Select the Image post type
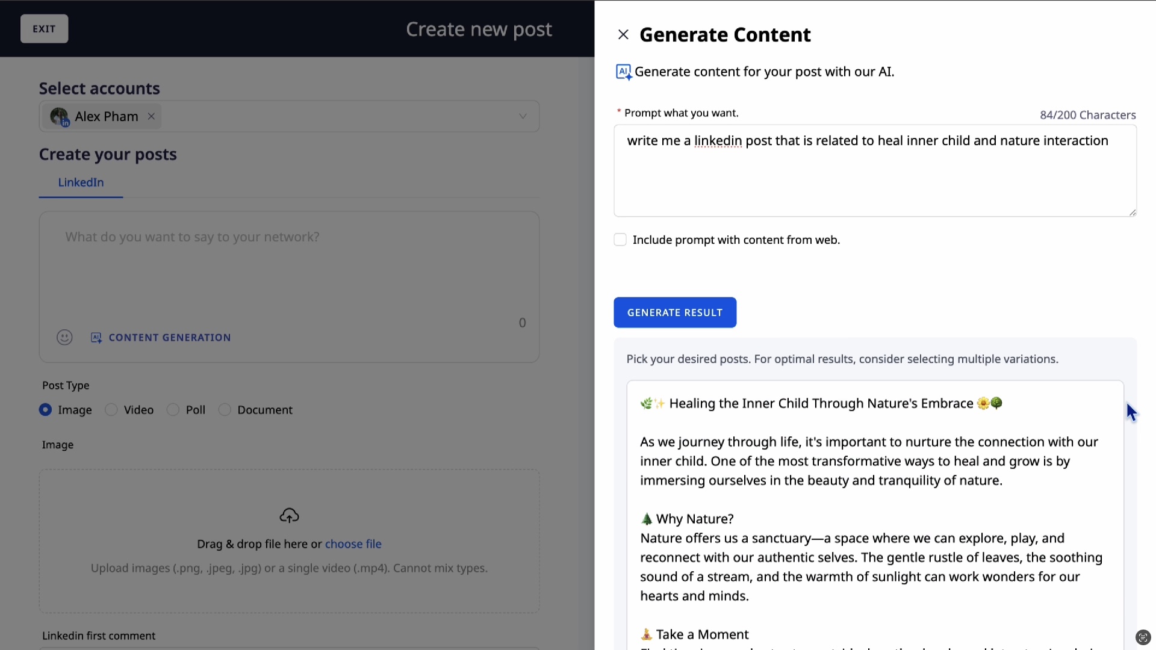1156x650 pixels. click(x=45, y=410)
